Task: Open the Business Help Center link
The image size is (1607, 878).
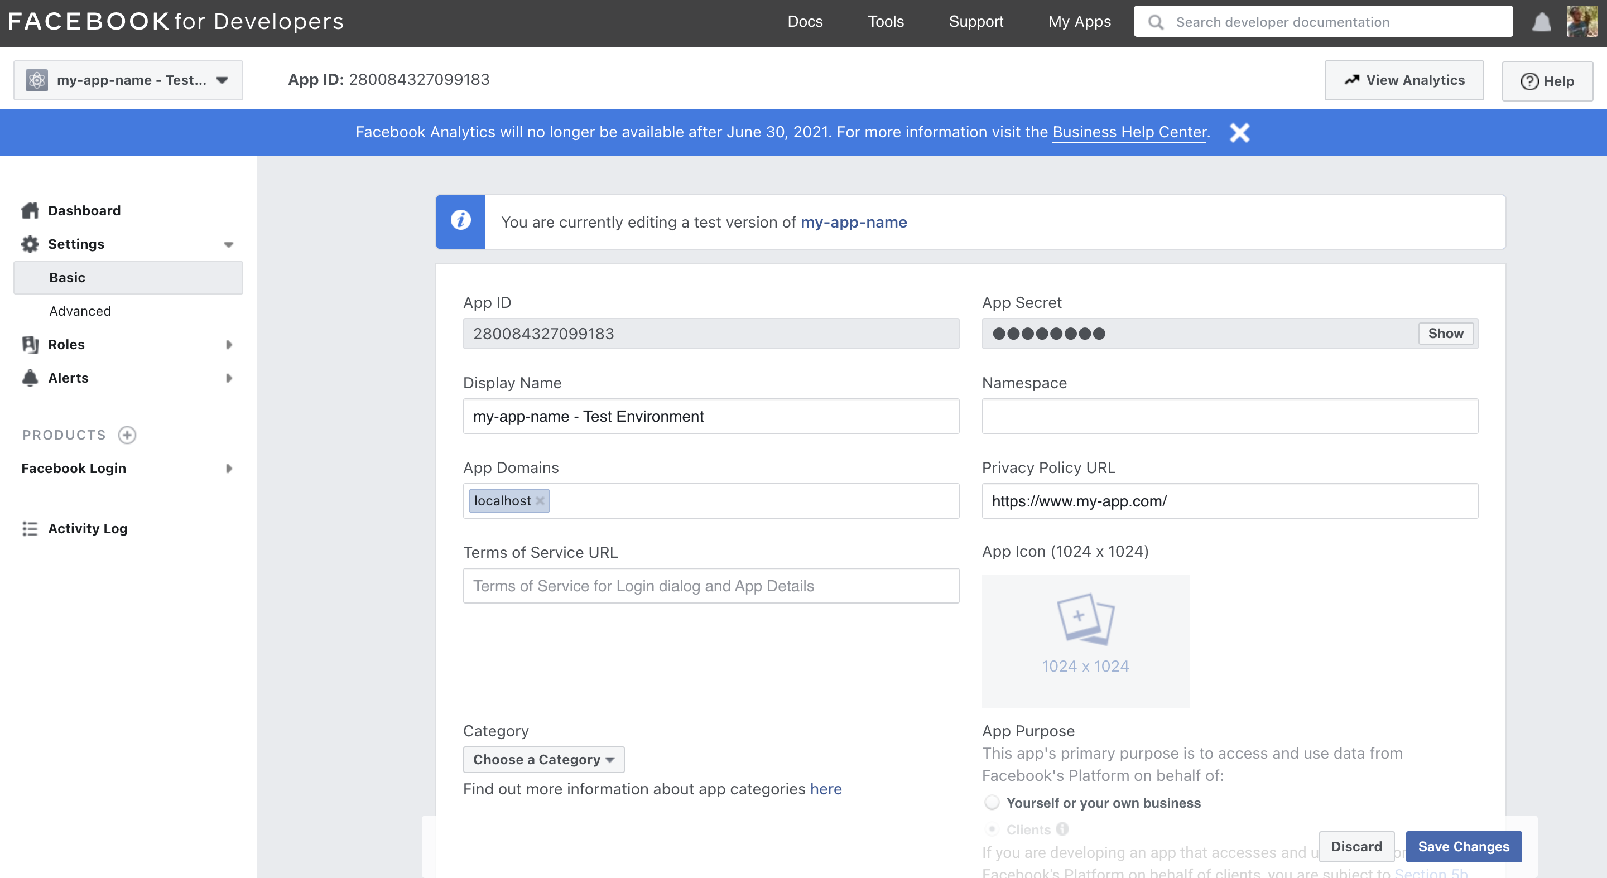Action: tap(1129, 132)
